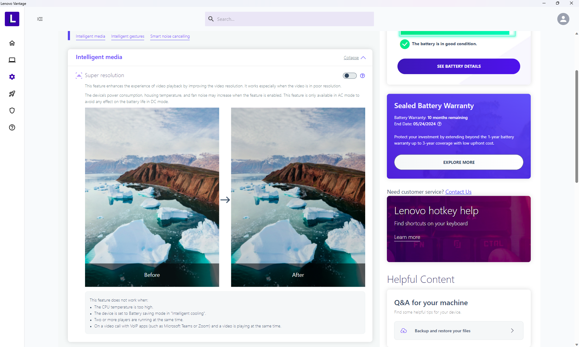Click the Lenovo L logo
This screenshot has width=579, height=347.
pos(12,19)
